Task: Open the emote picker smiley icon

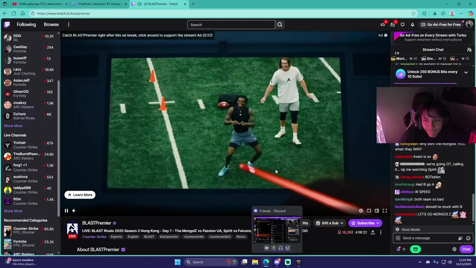Action: click(468, 238)
